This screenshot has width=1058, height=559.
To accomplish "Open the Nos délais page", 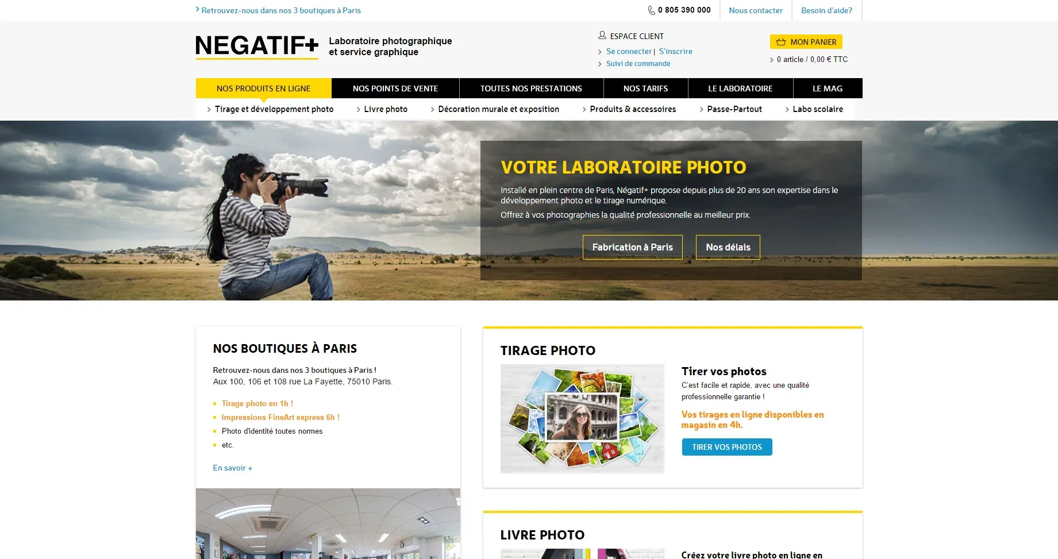I will [x=728, y=247].
